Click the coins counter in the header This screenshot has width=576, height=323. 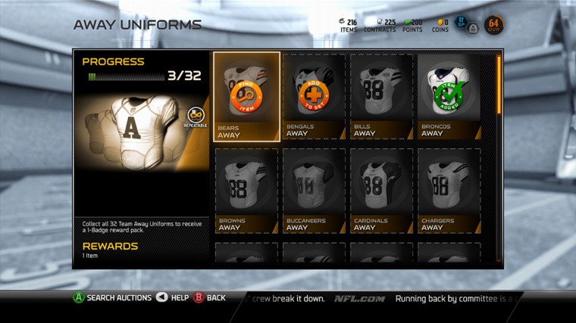(x=440, y=26)
